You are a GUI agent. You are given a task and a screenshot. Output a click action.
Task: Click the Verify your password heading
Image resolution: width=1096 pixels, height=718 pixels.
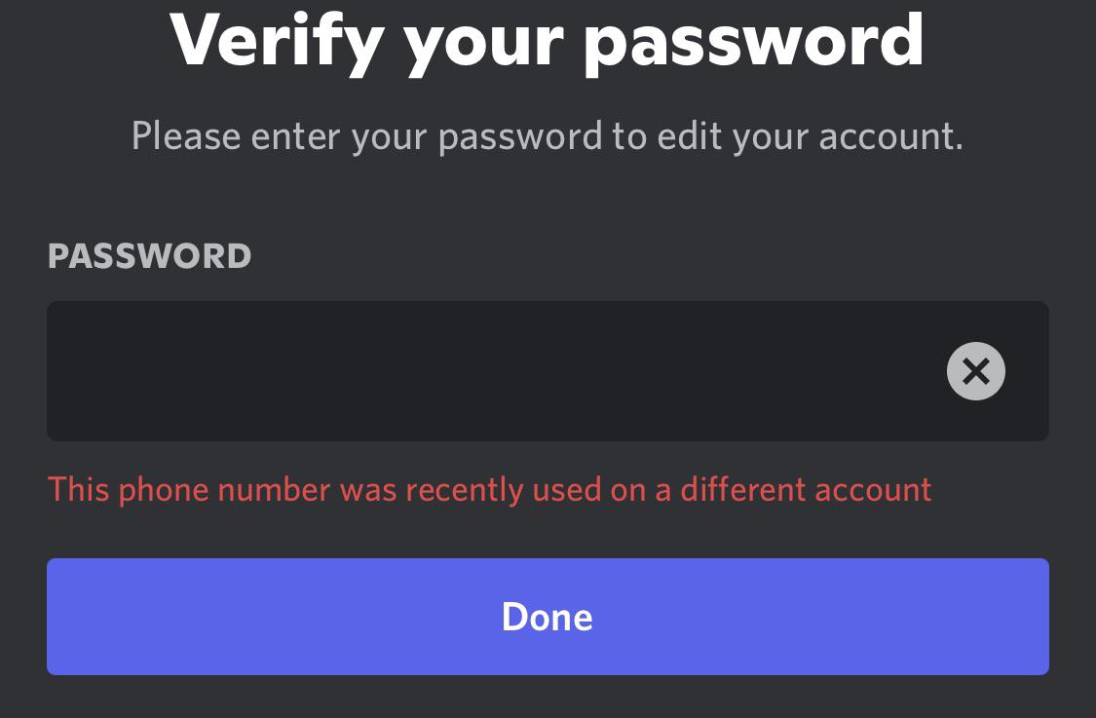pyautogui.click(x=548, y=39)
